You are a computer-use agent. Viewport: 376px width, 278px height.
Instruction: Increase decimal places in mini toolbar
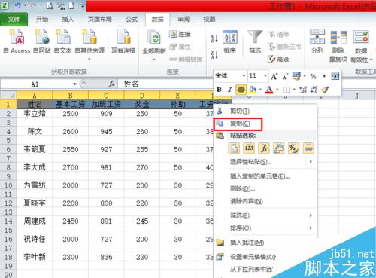point(303,90)
